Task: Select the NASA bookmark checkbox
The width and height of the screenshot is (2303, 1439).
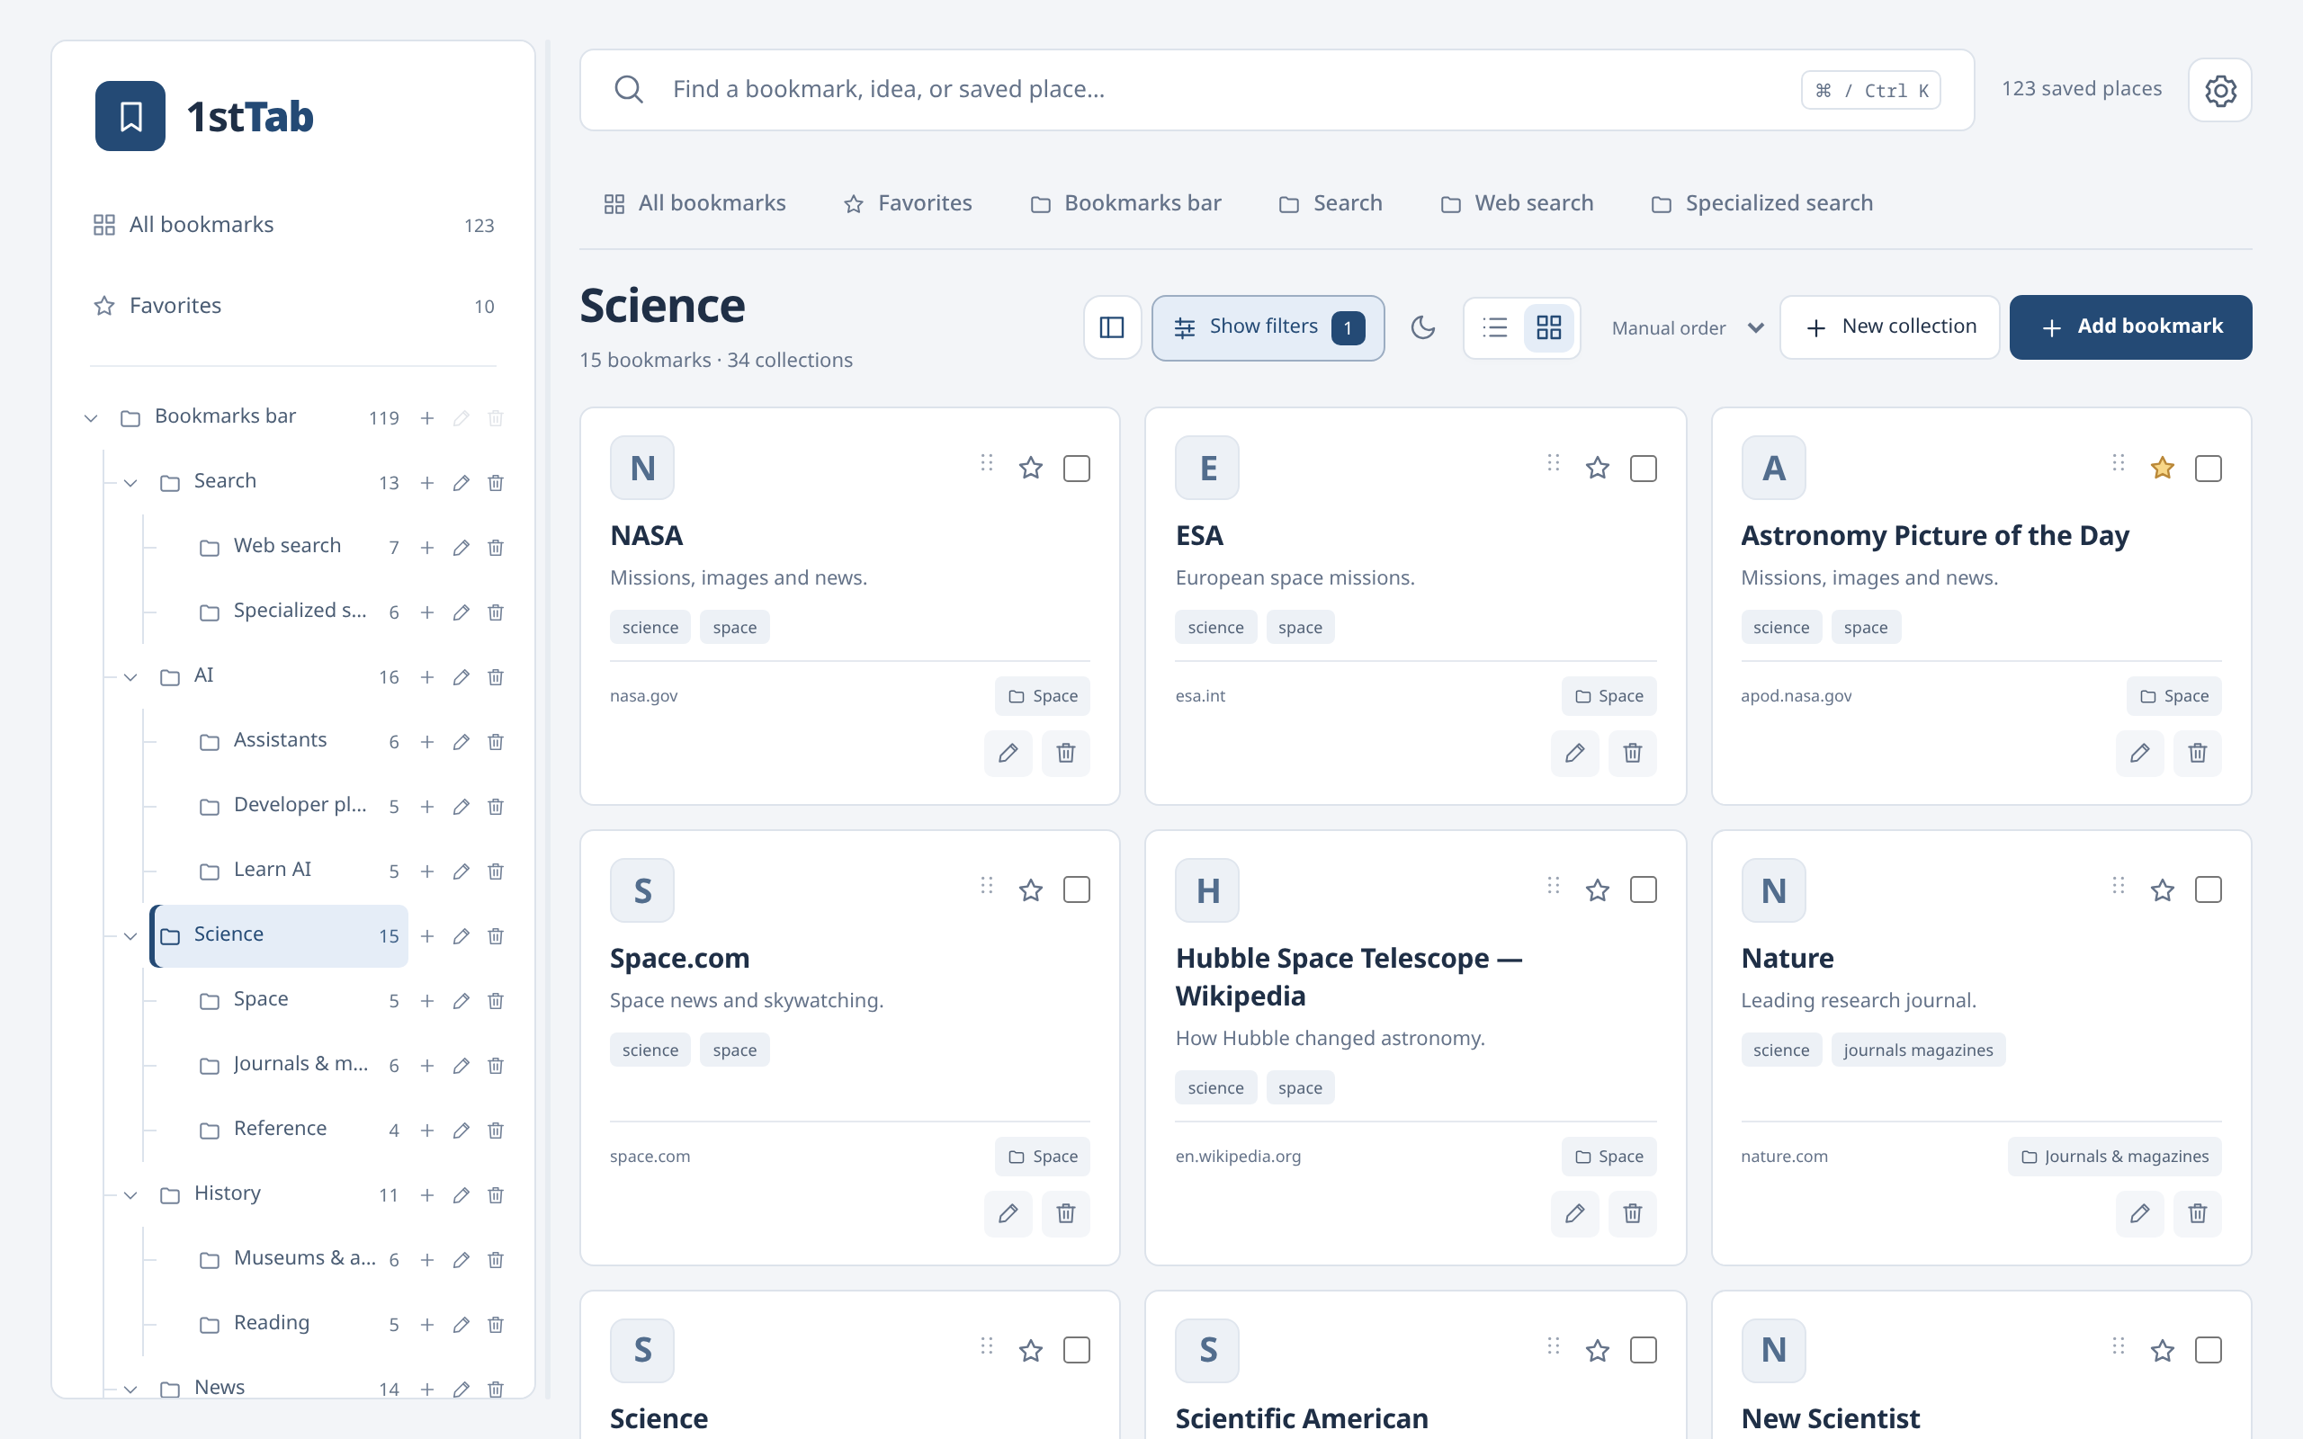Action: (x=1076, y=468)
